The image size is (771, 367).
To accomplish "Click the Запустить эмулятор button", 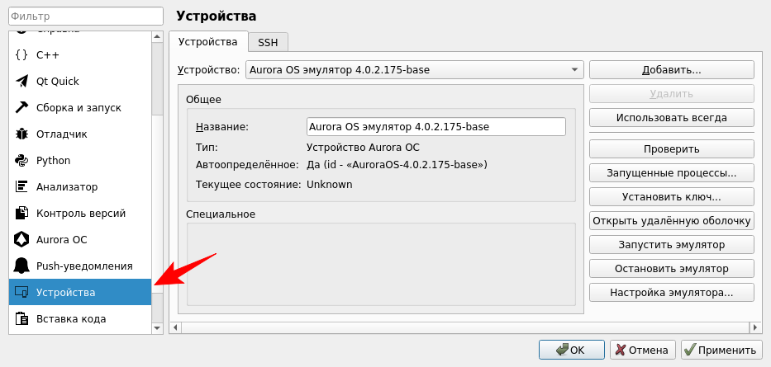I will [x=671, y=246].
